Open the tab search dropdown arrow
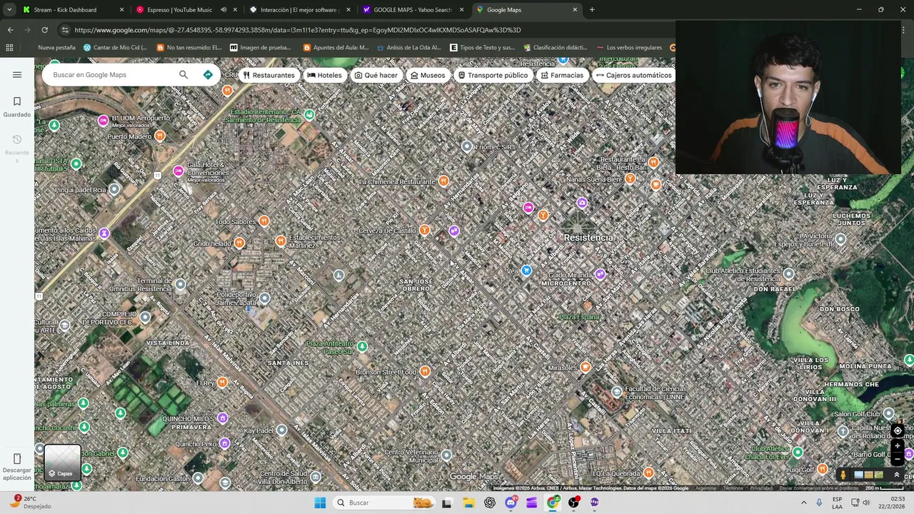This screenshot has height=514, width=914. [9, 10]
